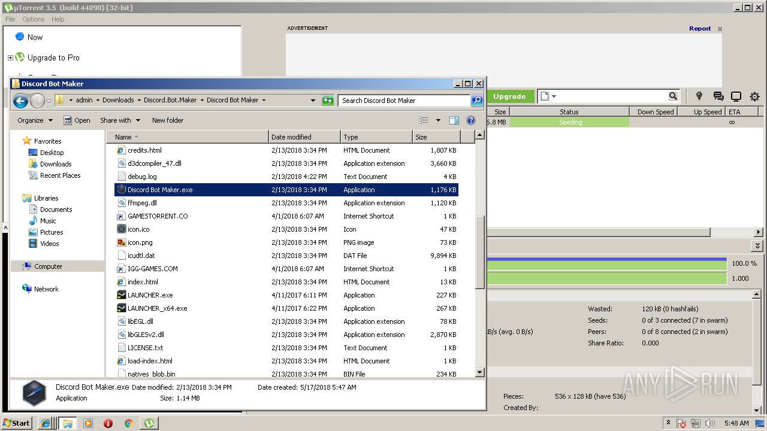Click the Open toolbar button

coord(77,120)
